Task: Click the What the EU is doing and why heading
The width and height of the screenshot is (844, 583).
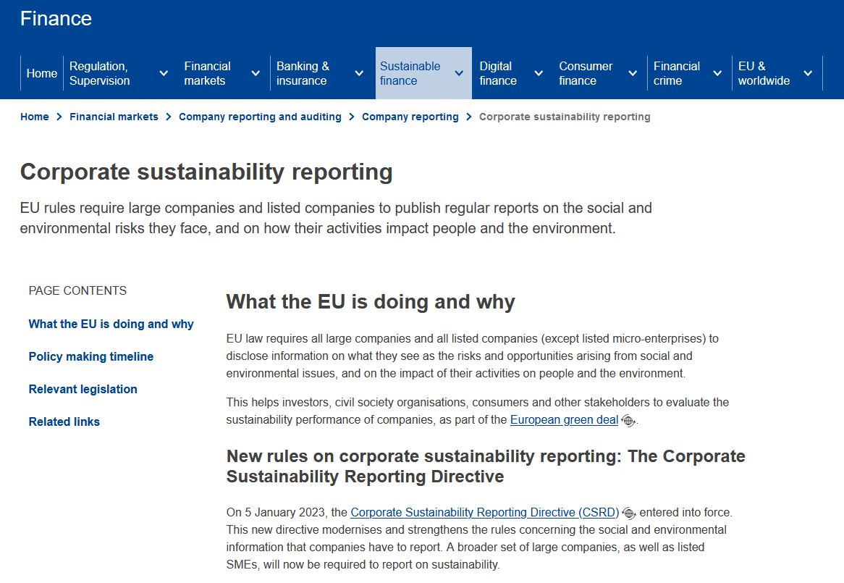Action: point(371,302)
